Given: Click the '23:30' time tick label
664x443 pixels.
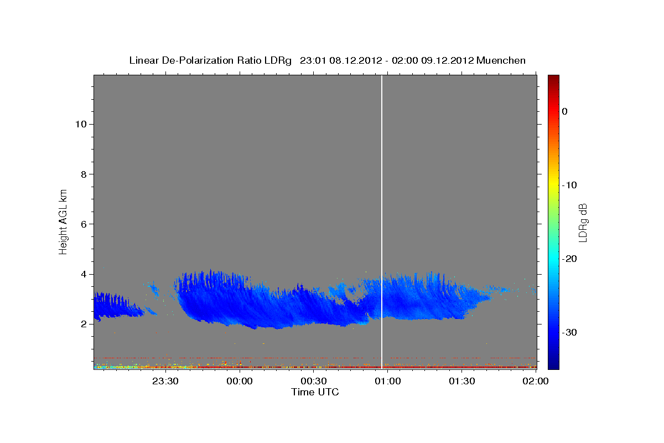Looking at the screenshot, I should coord(165,381).
